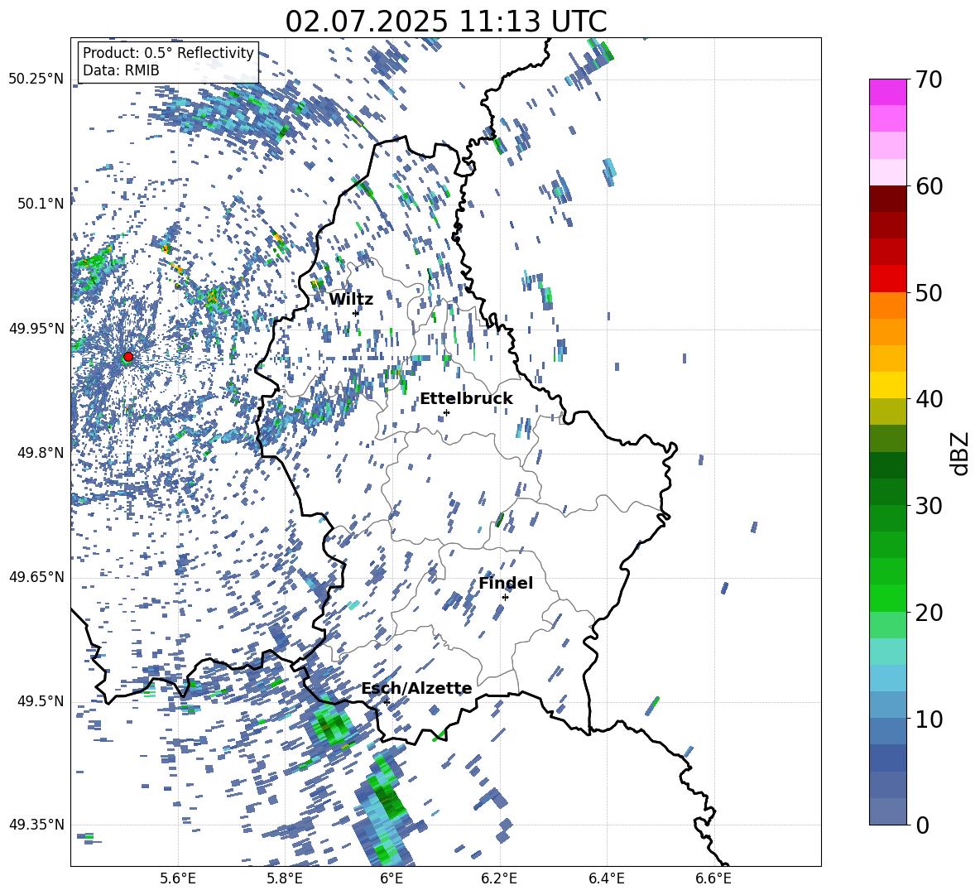Viewport: 980px width, 895px height.
Task: Click the 6.6°E longitude label
Action: pos(713,878)
